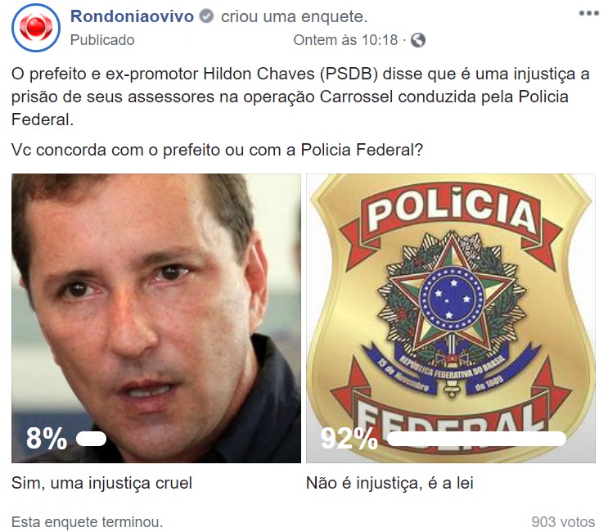
Task: Select the mayor photo poll option
Action: point(156,318)
